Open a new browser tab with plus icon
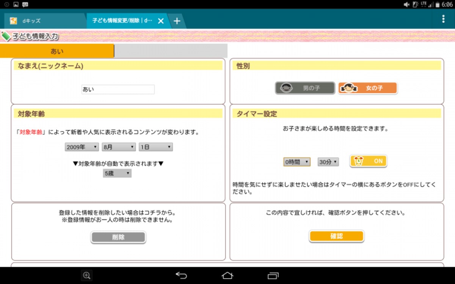This screenshot has width=455, height=284. [x=177, y=21]
